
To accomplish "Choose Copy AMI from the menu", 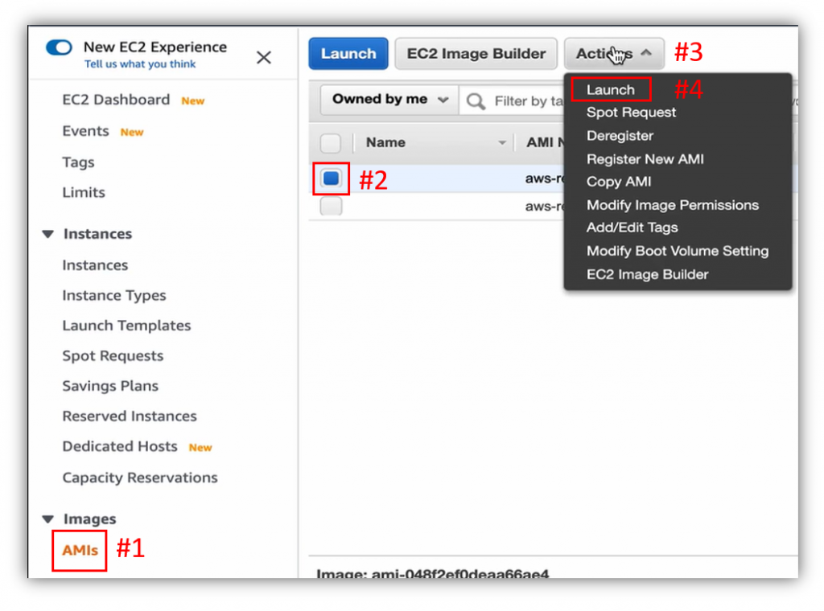I will point(619,182).
